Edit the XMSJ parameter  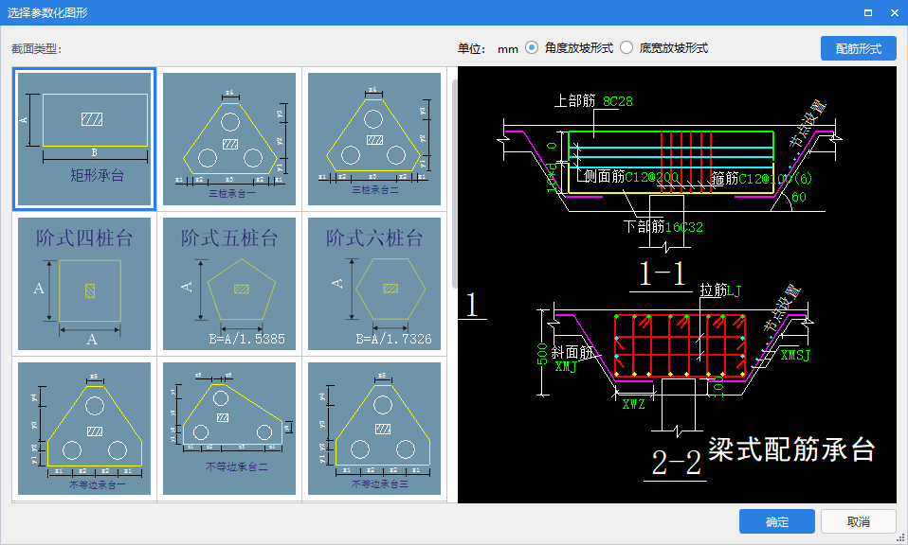[x=795, y=355]
